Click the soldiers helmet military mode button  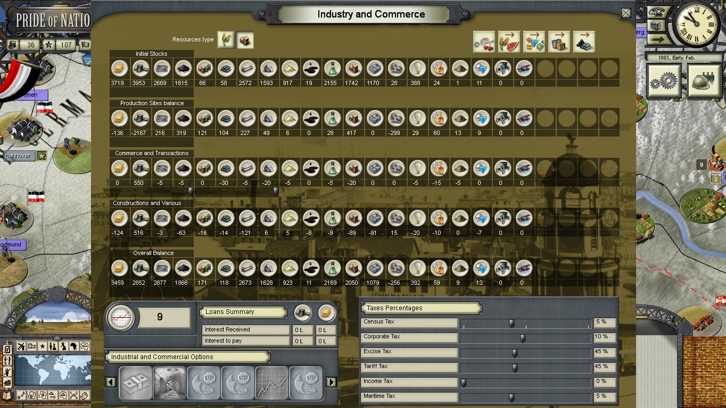(x=703, y=81)
